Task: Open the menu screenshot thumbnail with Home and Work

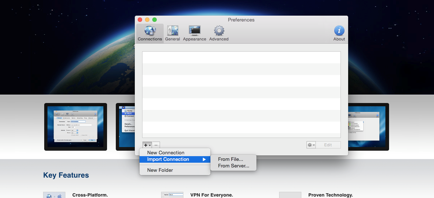Action: coord(125,127)
